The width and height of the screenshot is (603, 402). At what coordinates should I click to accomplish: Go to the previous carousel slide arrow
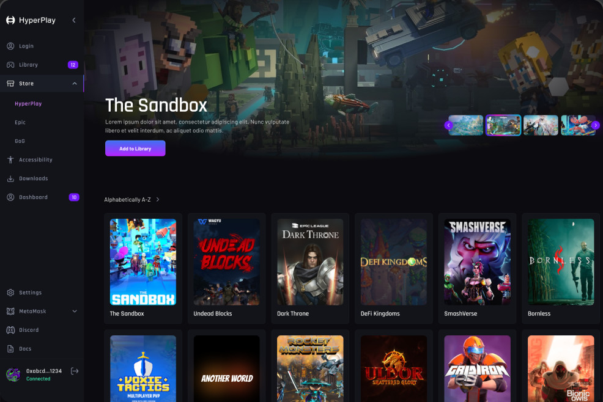(448, 125)
